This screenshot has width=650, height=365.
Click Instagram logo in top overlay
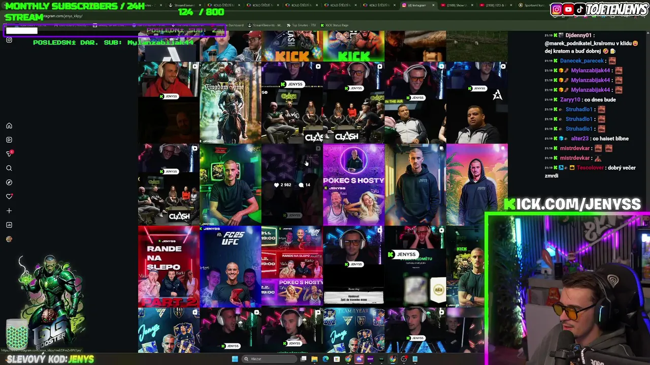tap(557, 9)
